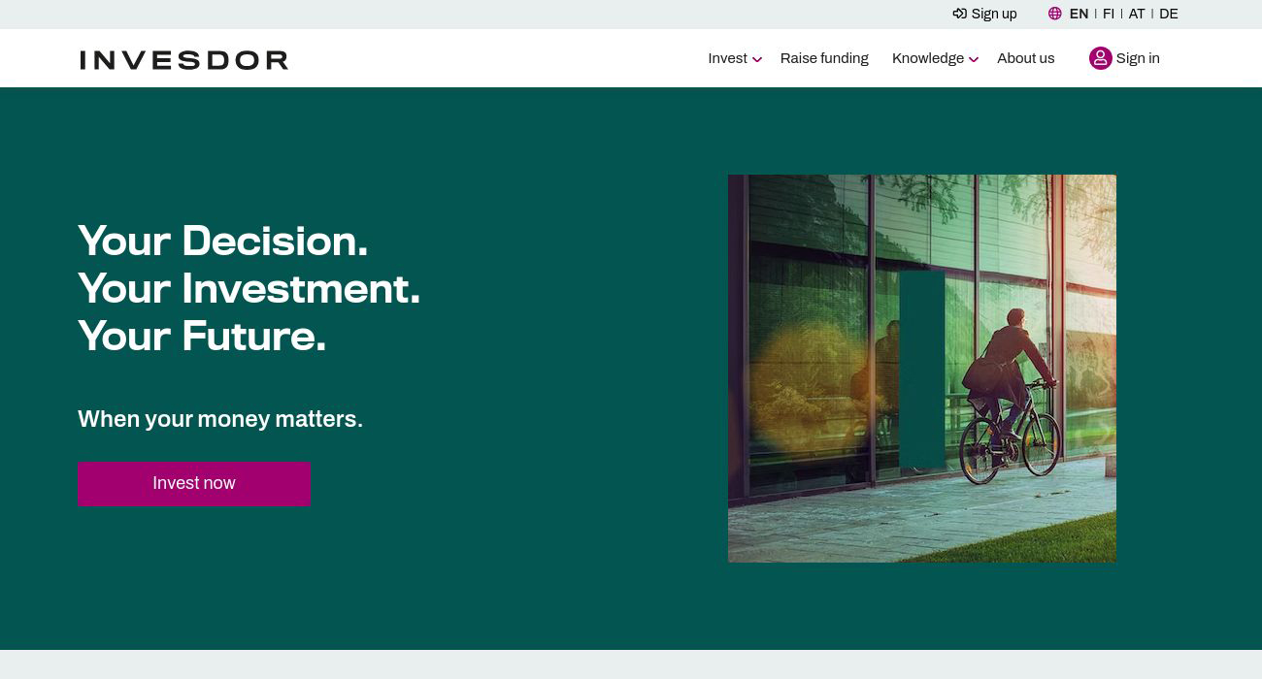Click the Sign in link
The width and height of the screenshot is (1262, 679).
point(1138,58)
